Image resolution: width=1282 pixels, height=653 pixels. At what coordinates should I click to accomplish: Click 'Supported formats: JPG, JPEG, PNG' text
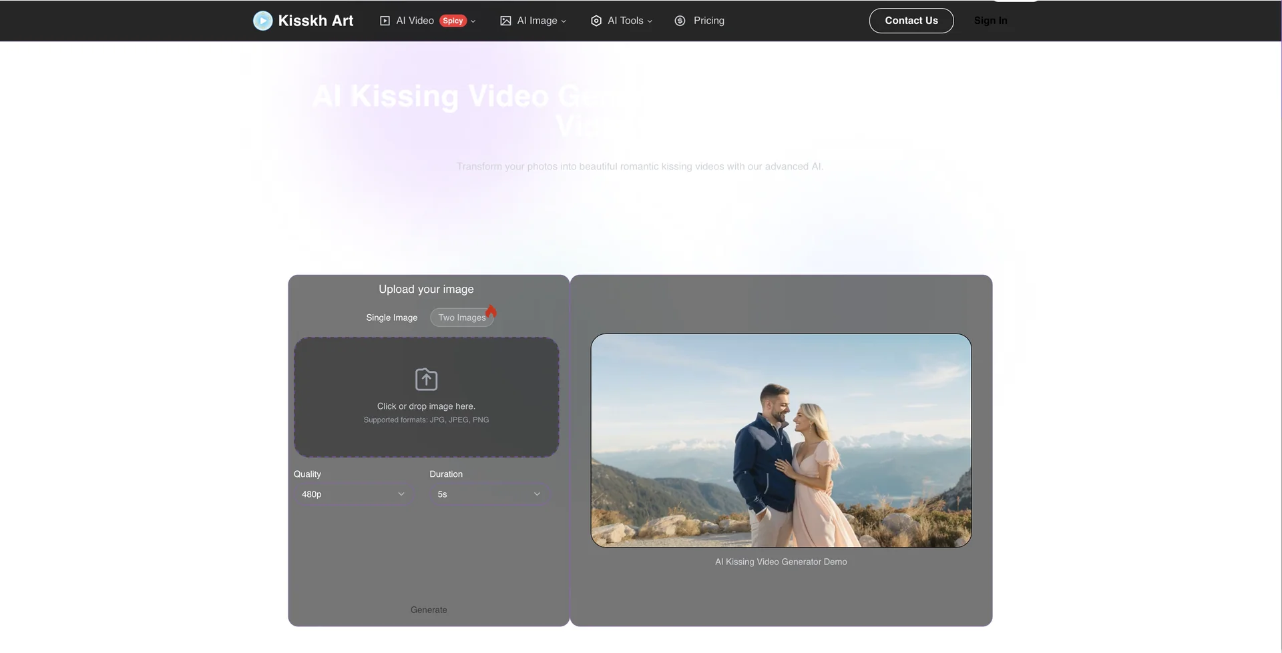[426, 420]
